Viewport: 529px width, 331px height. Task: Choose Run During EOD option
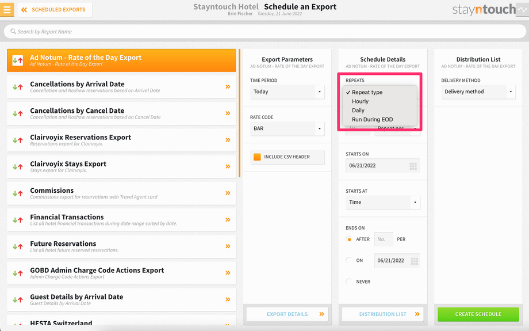380,120
